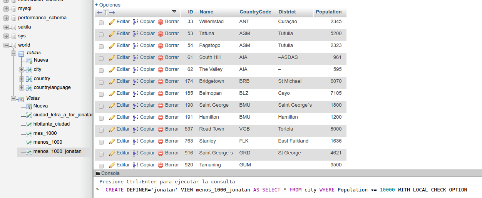Click the red Borrar icon for Fagatogo

tap(161, 46)
